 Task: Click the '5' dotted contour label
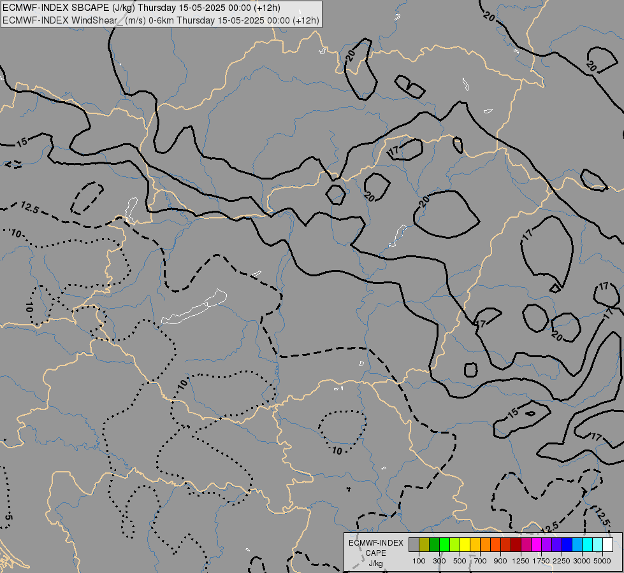tap(9, 518)
